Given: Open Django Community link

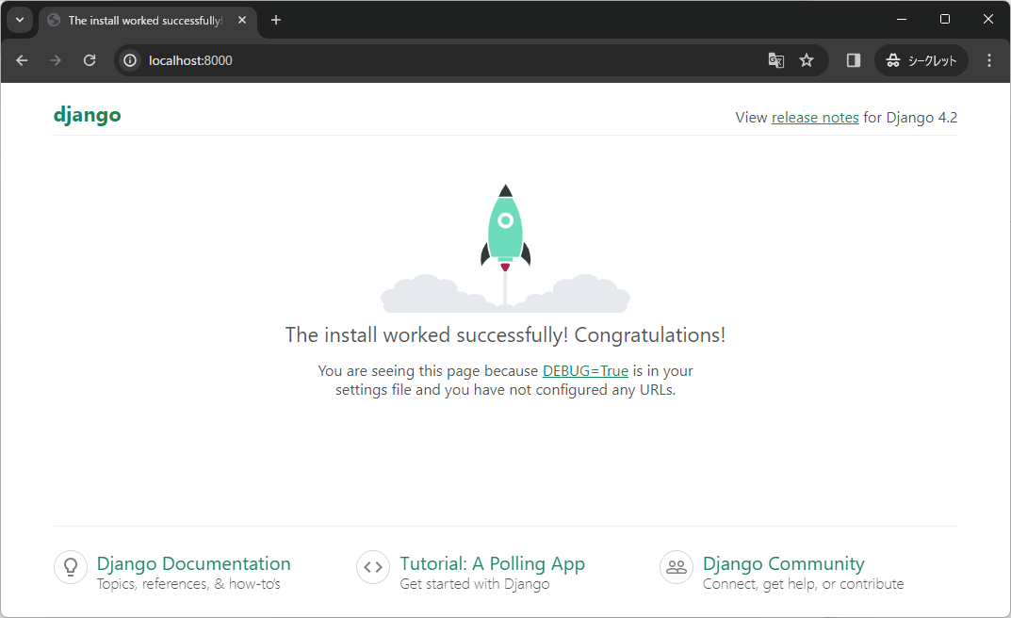Looking at the screenshot, I should click(783, 563).
